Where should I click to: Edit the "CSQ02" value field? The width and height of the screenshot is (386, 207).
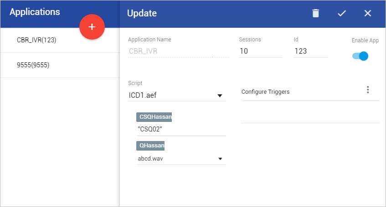tap(181, 129)
